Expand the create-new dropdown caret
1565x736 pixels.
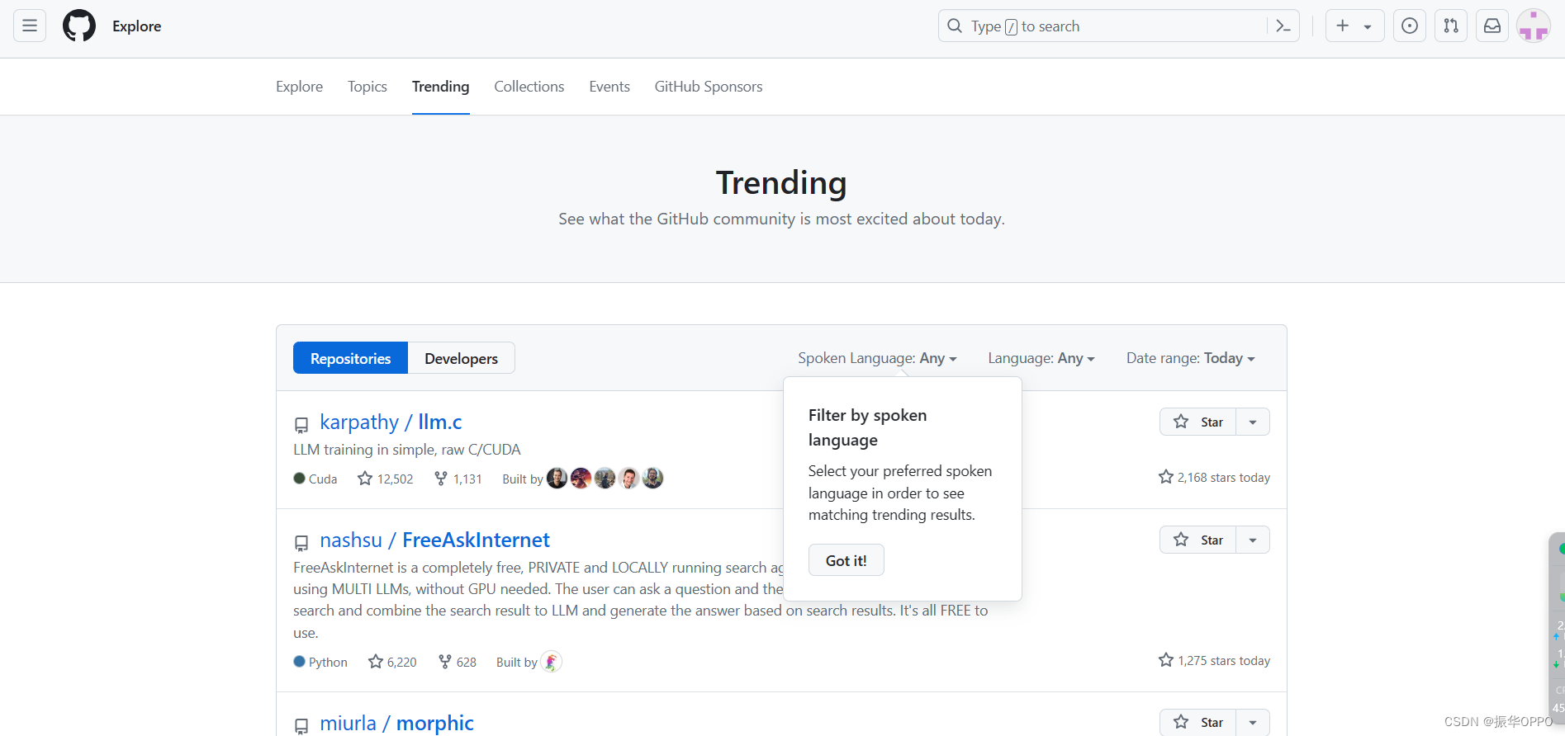click(1368, 26)
